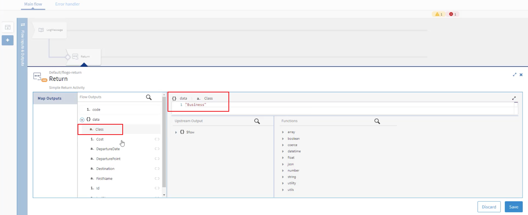The width and height of the screenshot is (528, 215).
Task: Expand the number functions category
Action: (283, 171)
